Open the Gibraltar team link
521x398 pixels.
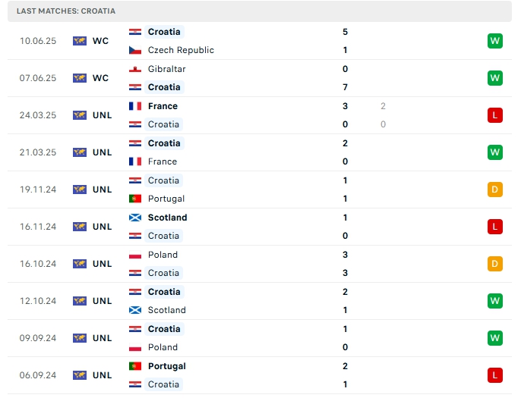coord(166,69)
